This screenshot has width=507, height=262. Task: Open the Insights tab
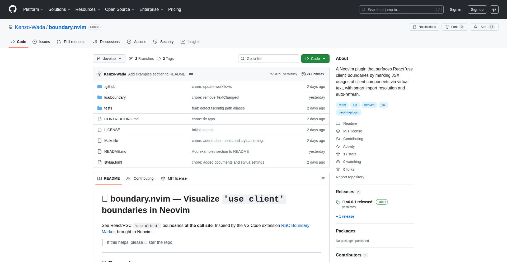pyautogui.click(x=190, y=42)
